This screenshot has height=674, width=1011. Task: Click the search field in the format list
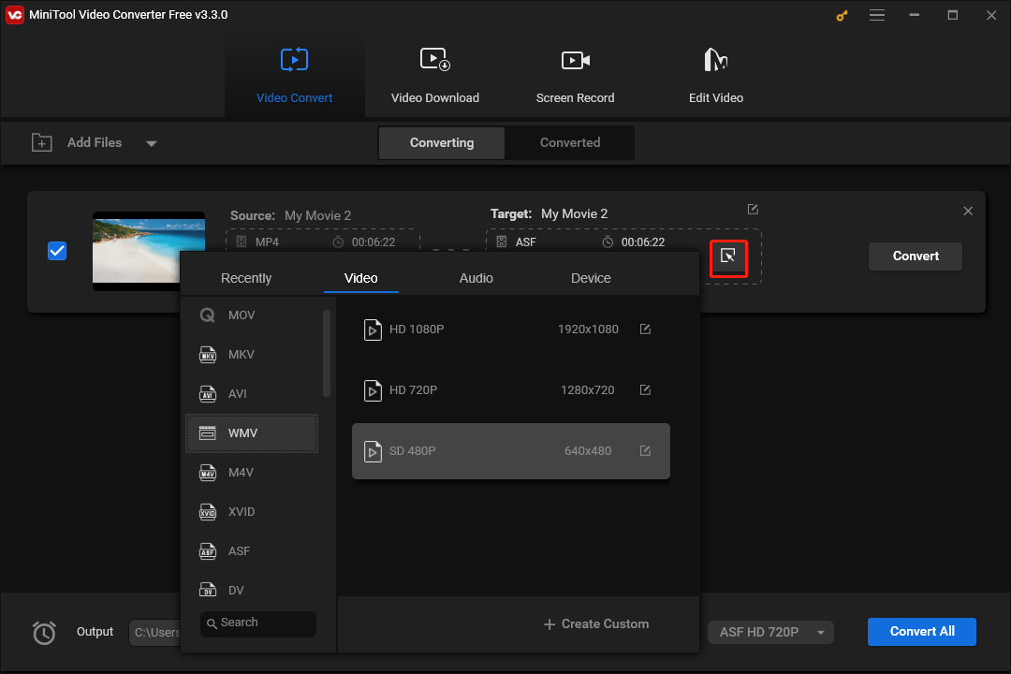click(257, 623)
